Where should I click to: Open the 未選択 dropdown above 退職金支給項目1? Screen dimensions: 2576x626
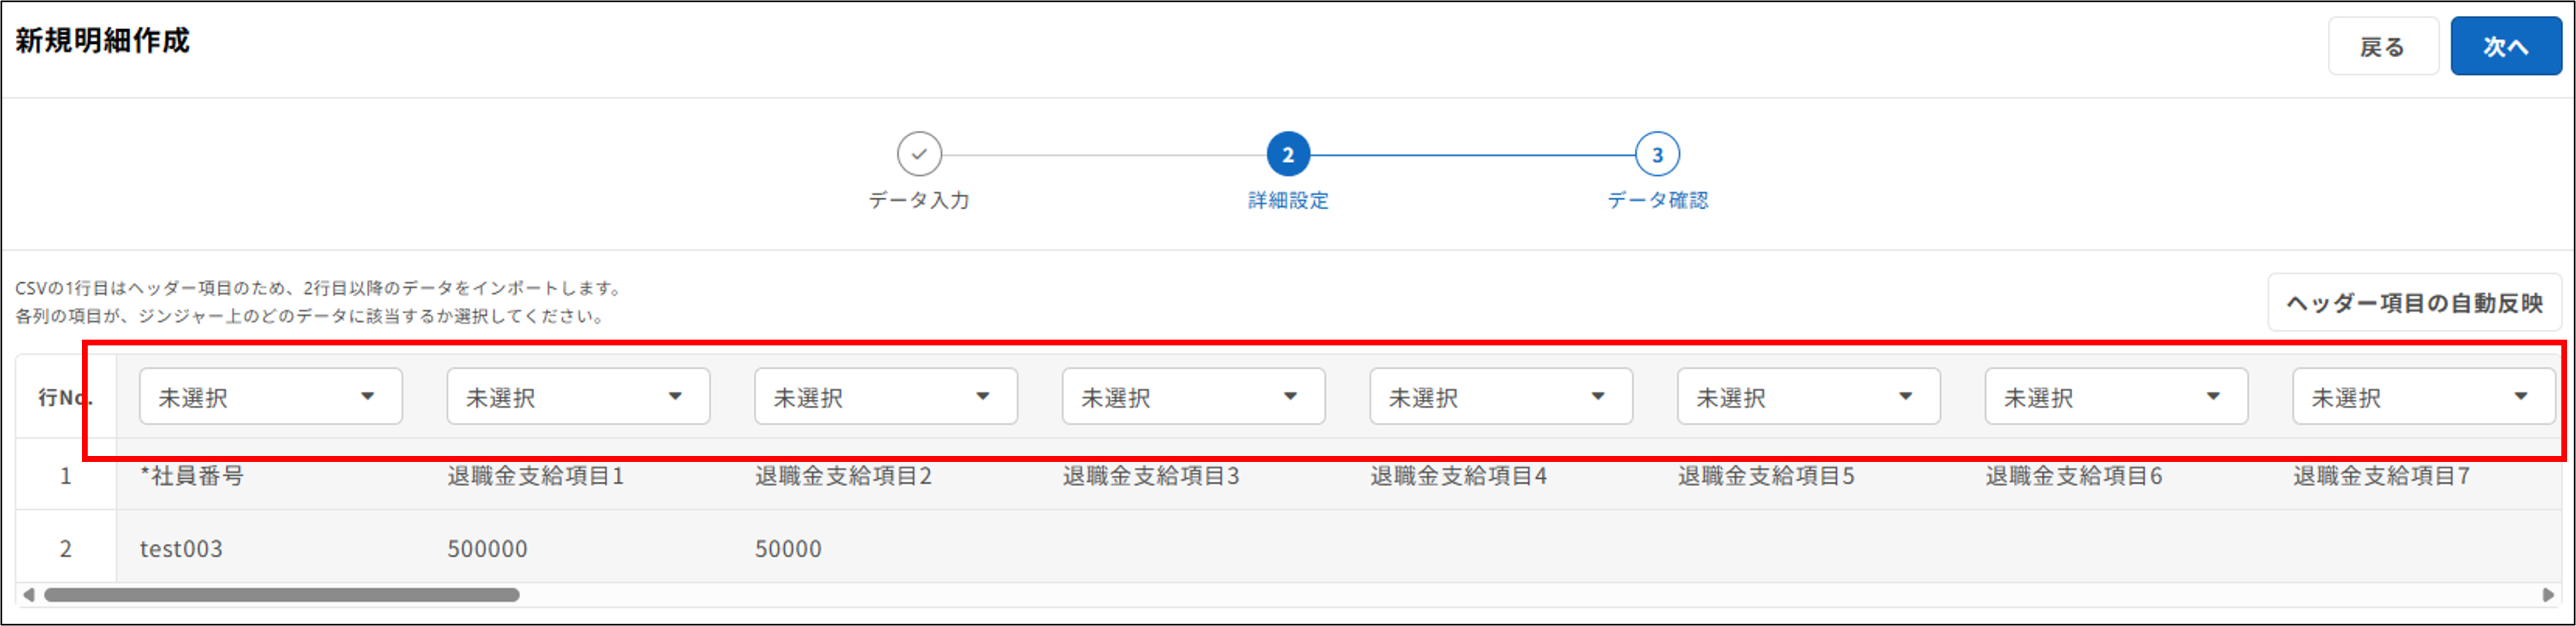tap(578, 396)
